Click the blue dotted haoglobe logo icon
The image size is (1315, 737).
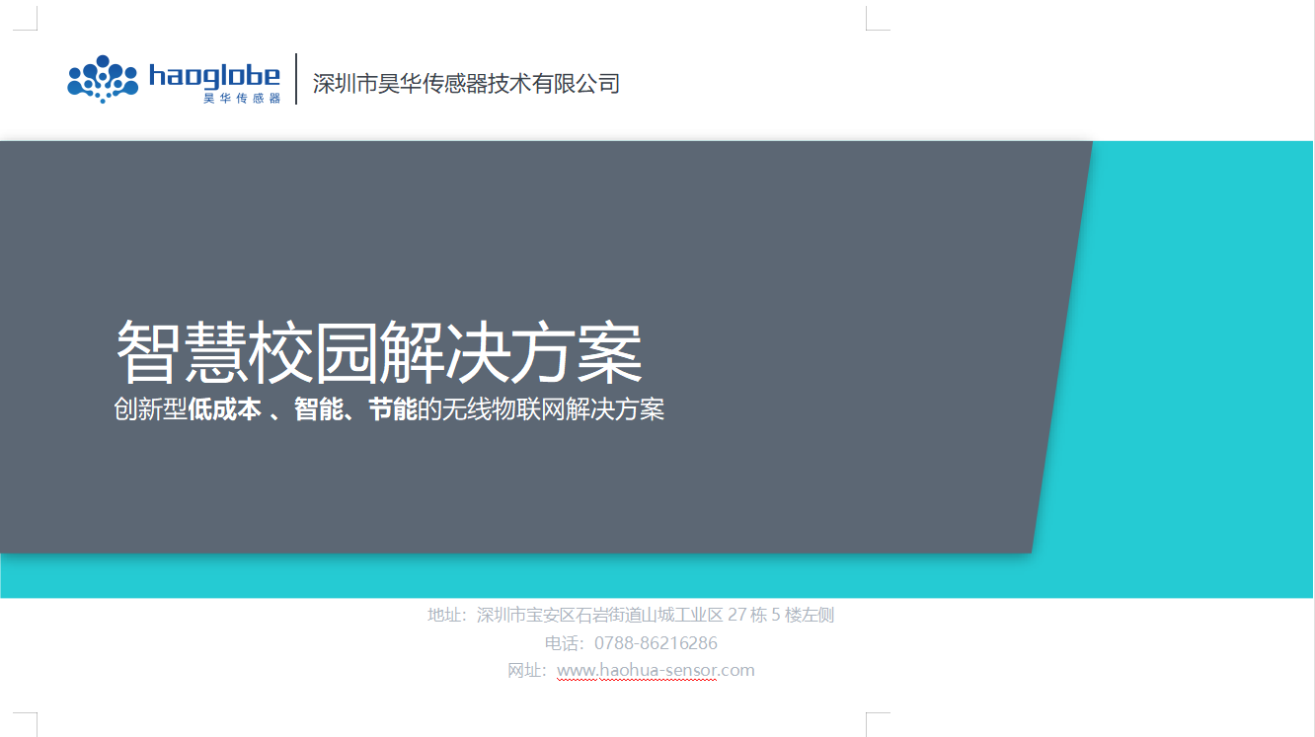point(102,79)
